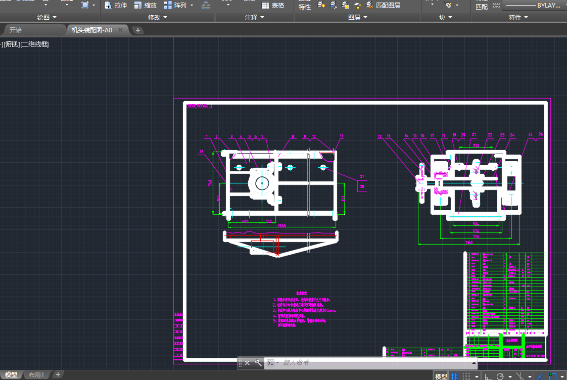This screenshot has height=380, width=567.
Task: Click the 1160 dimension in the right view
Action: point(469,242)
